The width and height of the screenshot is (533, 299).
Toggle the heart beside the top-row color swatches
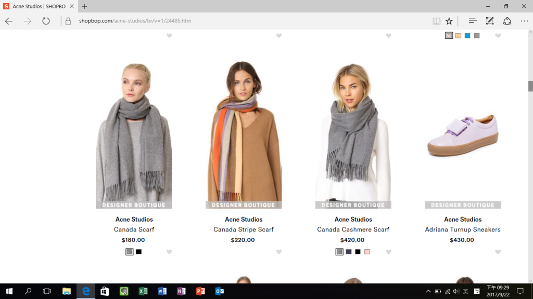[498, 36]
